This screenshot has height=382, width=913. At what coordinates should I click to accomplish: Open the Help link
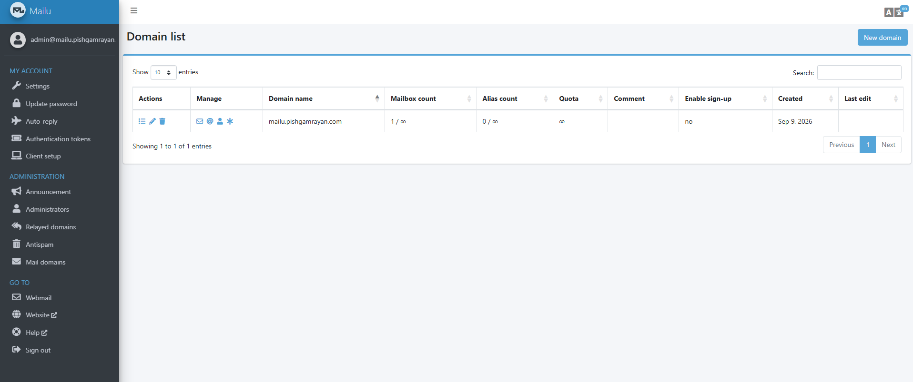[x=60, y=333]
